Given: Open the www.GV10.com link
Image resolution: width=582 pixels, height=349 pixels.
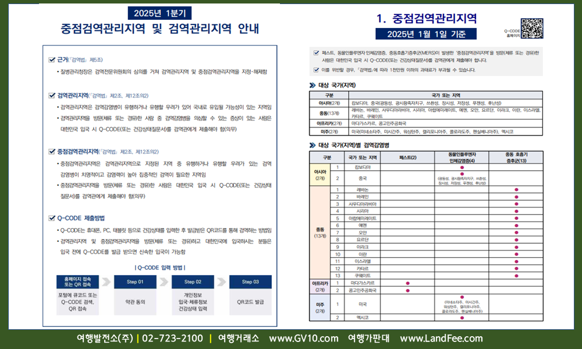Looking at the screenshot, I should pos(303,339).
